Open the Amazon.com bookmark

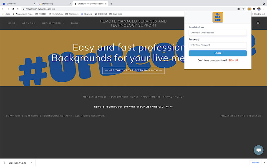click(x=23, y=14)
